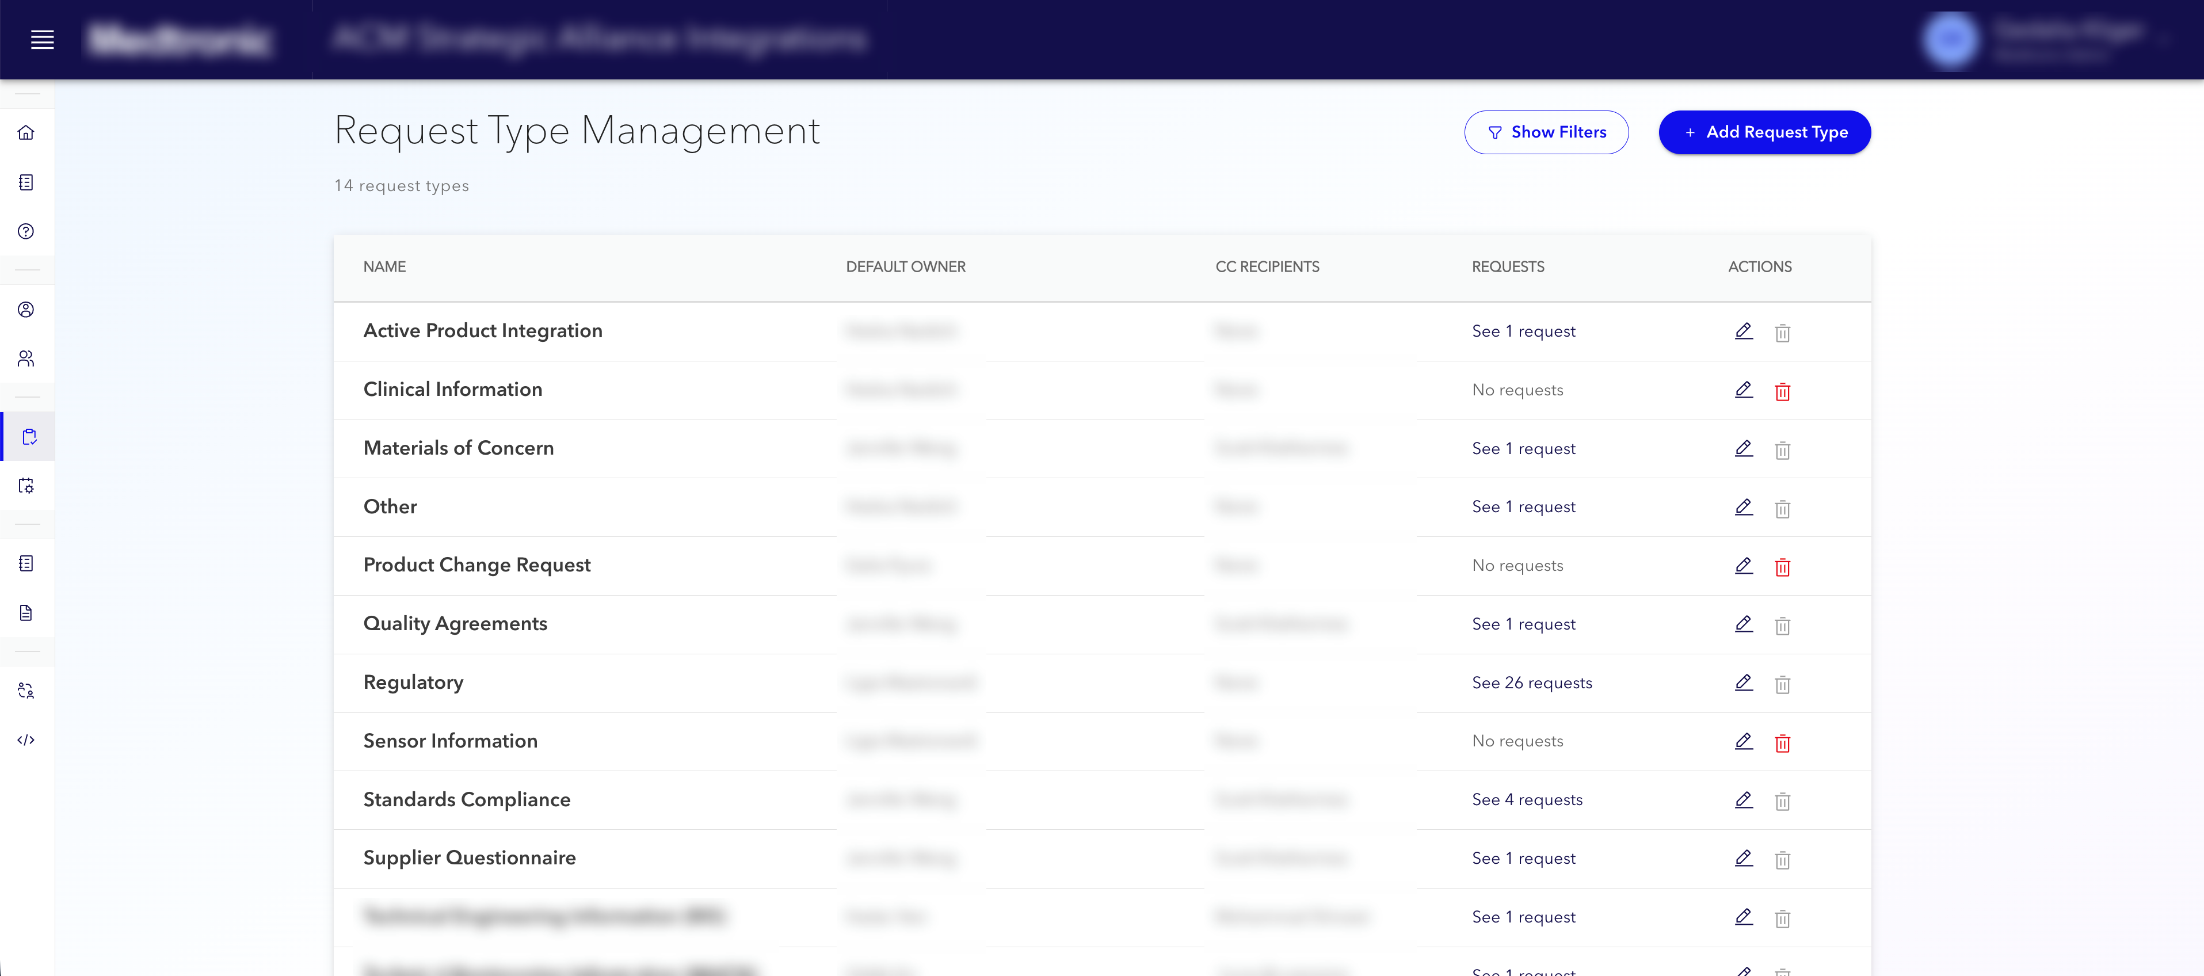Image resolution: width=2204 pixels, height=976 pixels.
Task: Open the document page icon in the sidebar
Action: click(x=26, y=612)
